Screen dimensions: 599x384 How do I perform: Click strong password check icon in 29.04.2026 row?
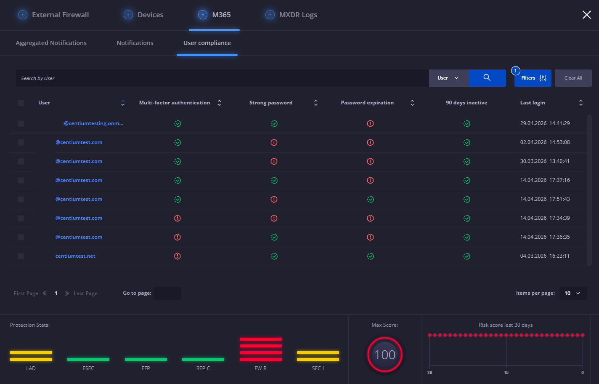[x=274, y=123]
